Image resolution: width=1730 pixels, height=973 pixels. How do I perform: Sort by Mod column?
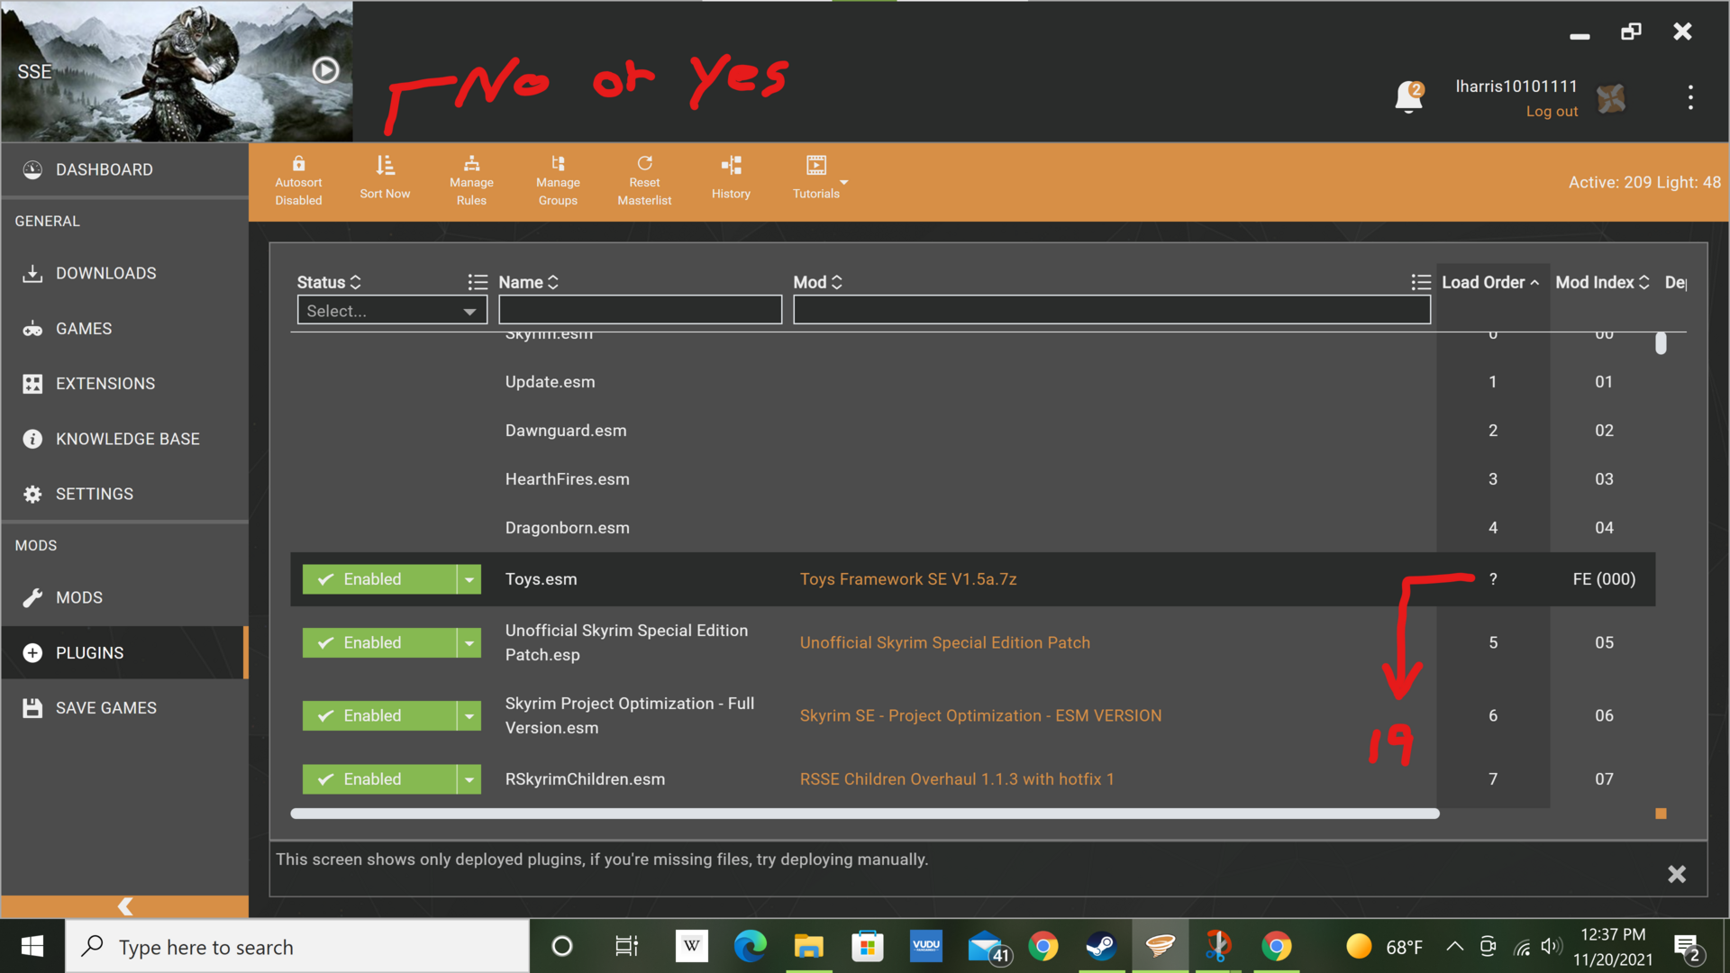click(x=817, y=282)
